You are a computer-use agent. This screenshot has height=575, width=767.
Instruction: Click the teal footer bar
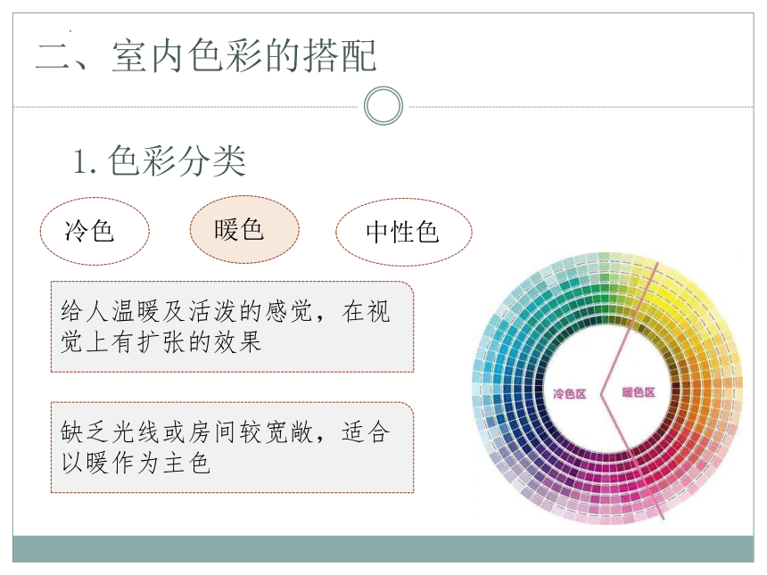tap(383, 548)
